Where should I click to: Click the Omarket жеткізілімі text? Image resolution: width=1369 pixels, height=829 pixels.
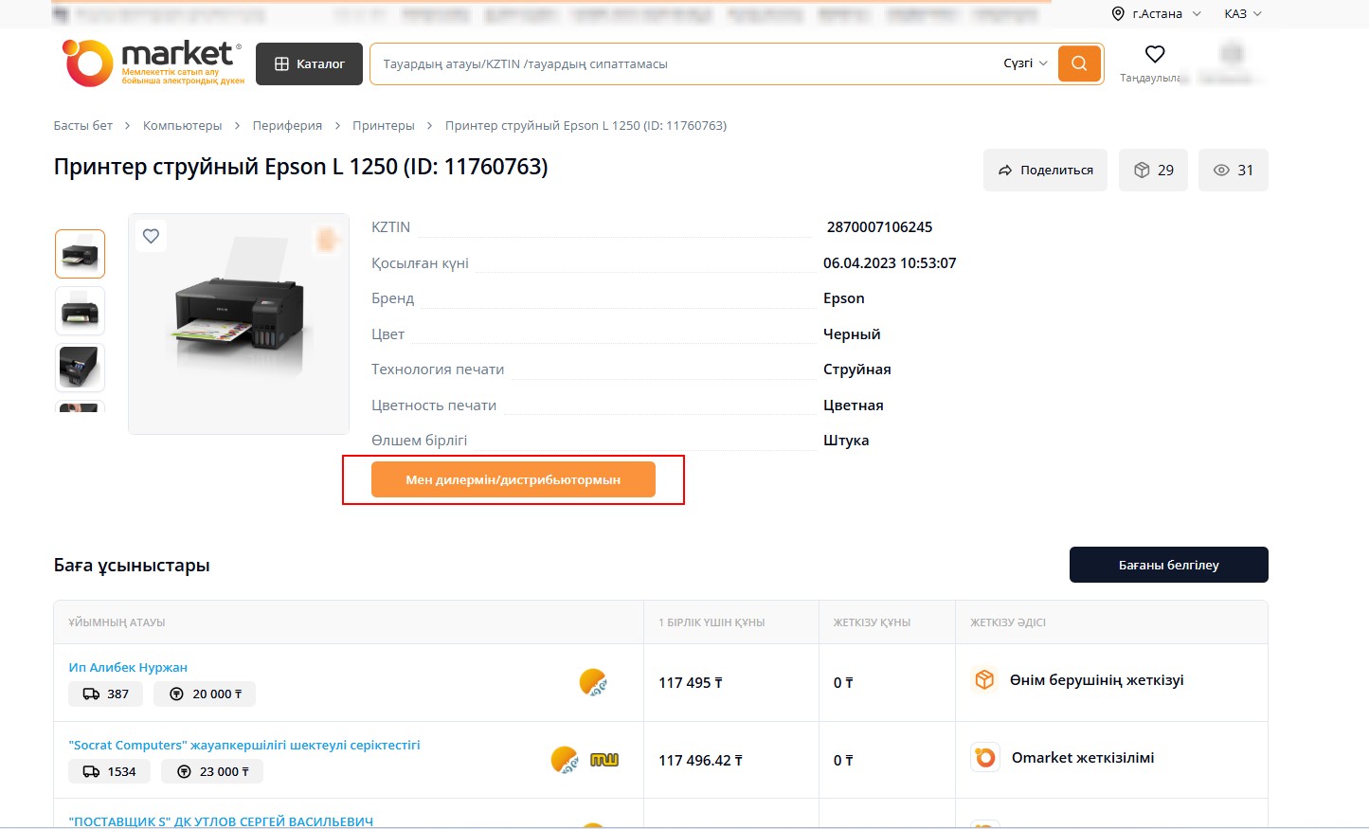[x=1083, y=758]
